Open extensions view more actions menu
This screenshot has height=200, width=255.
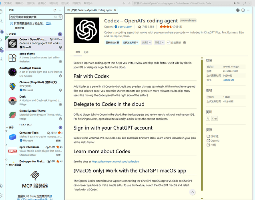pyautogui.click(x=60, y=10)
